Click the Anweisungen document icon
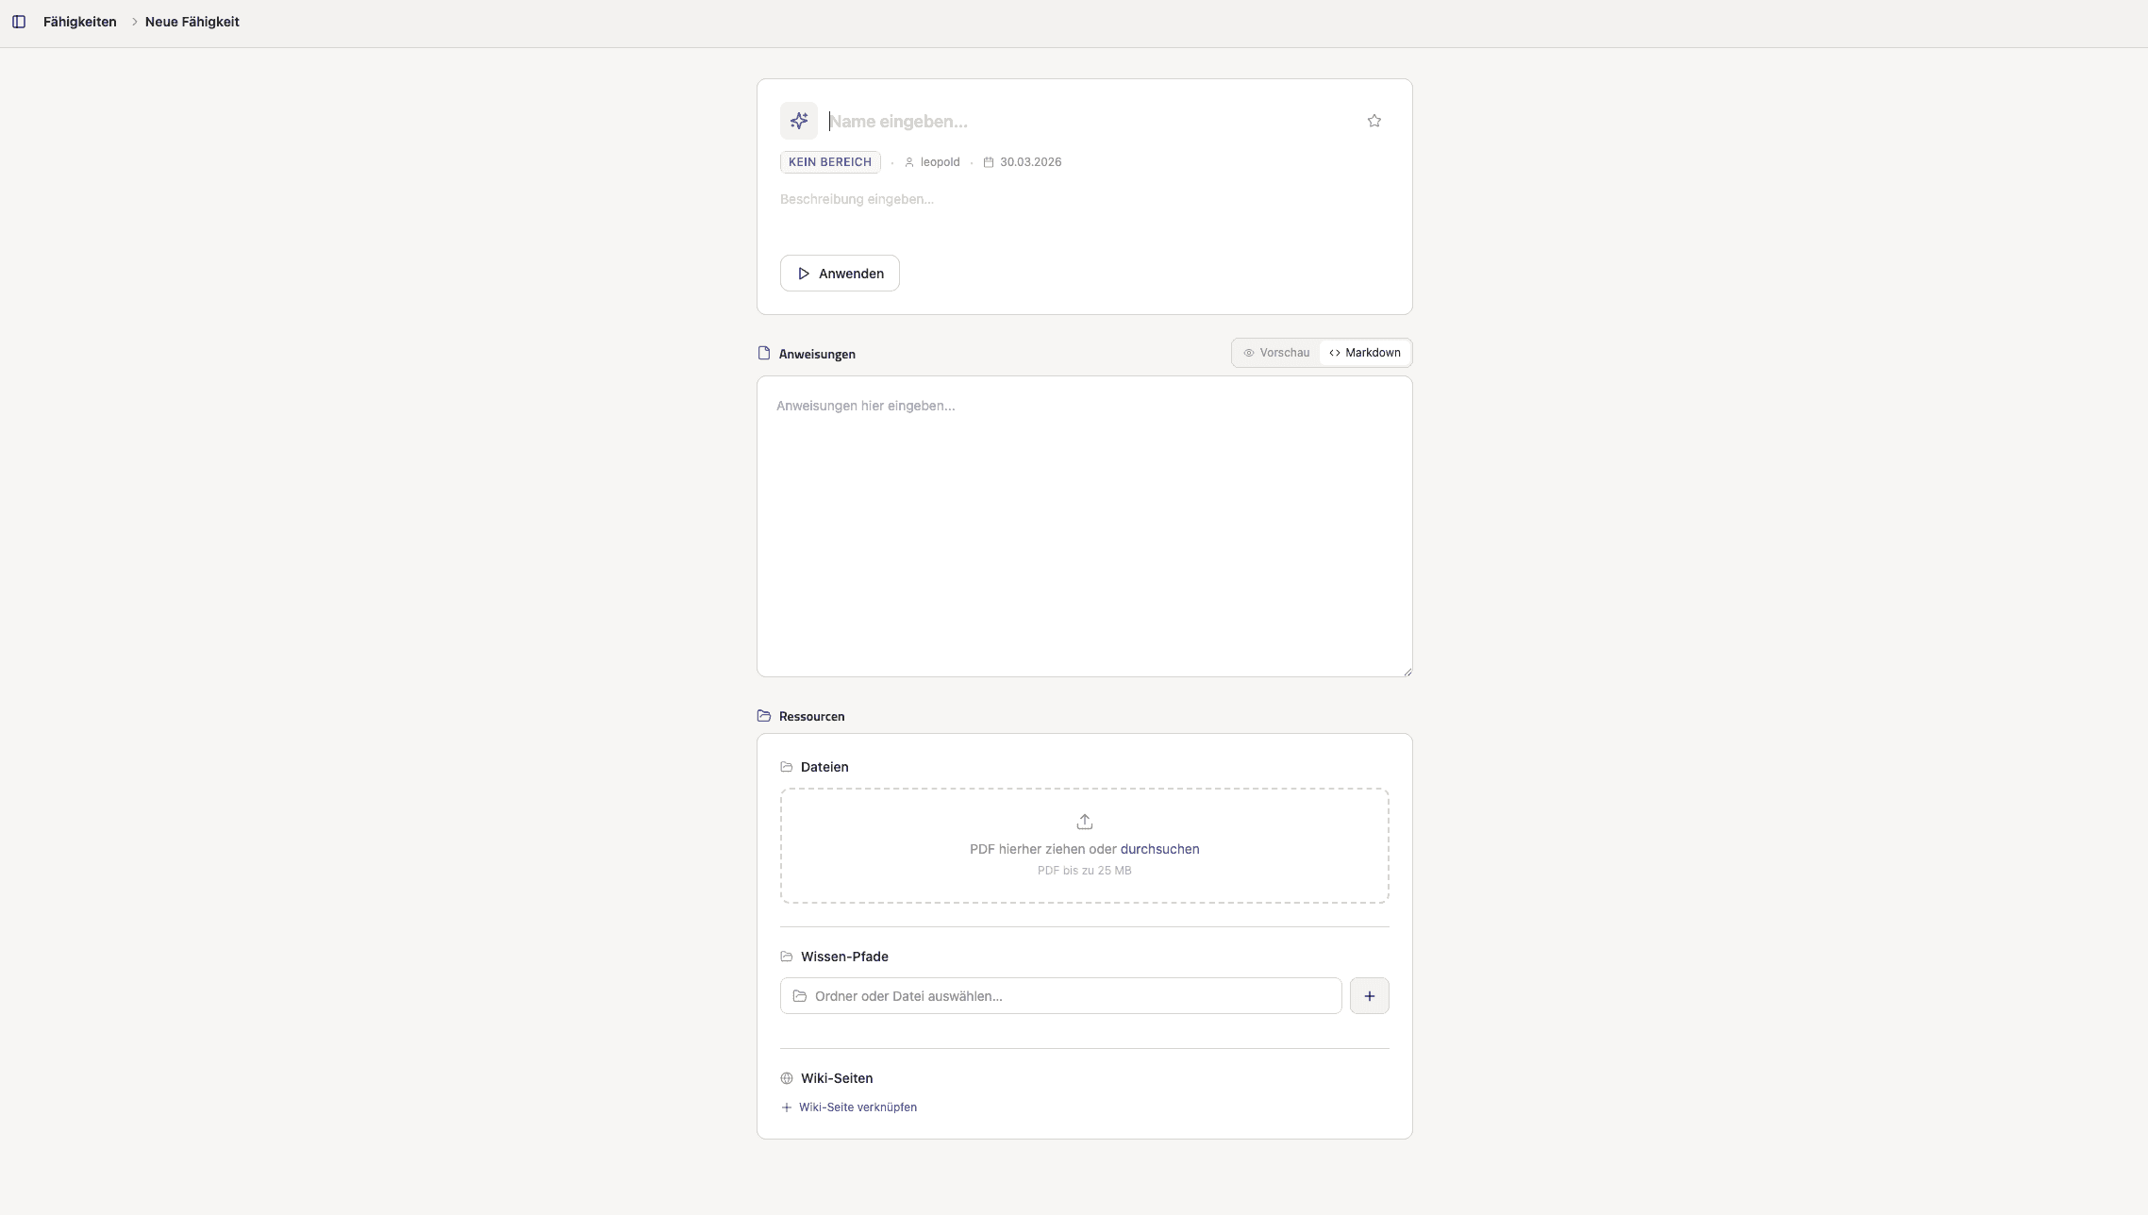Viewport: 2148px width, 1215px height. click(764, 353)
